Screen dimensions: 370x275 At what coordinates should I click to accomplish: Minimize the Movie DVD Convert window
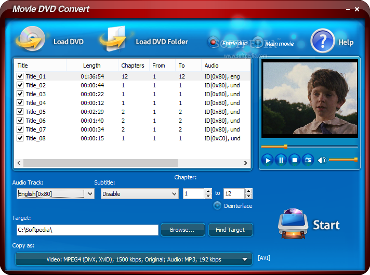[348, 9]
